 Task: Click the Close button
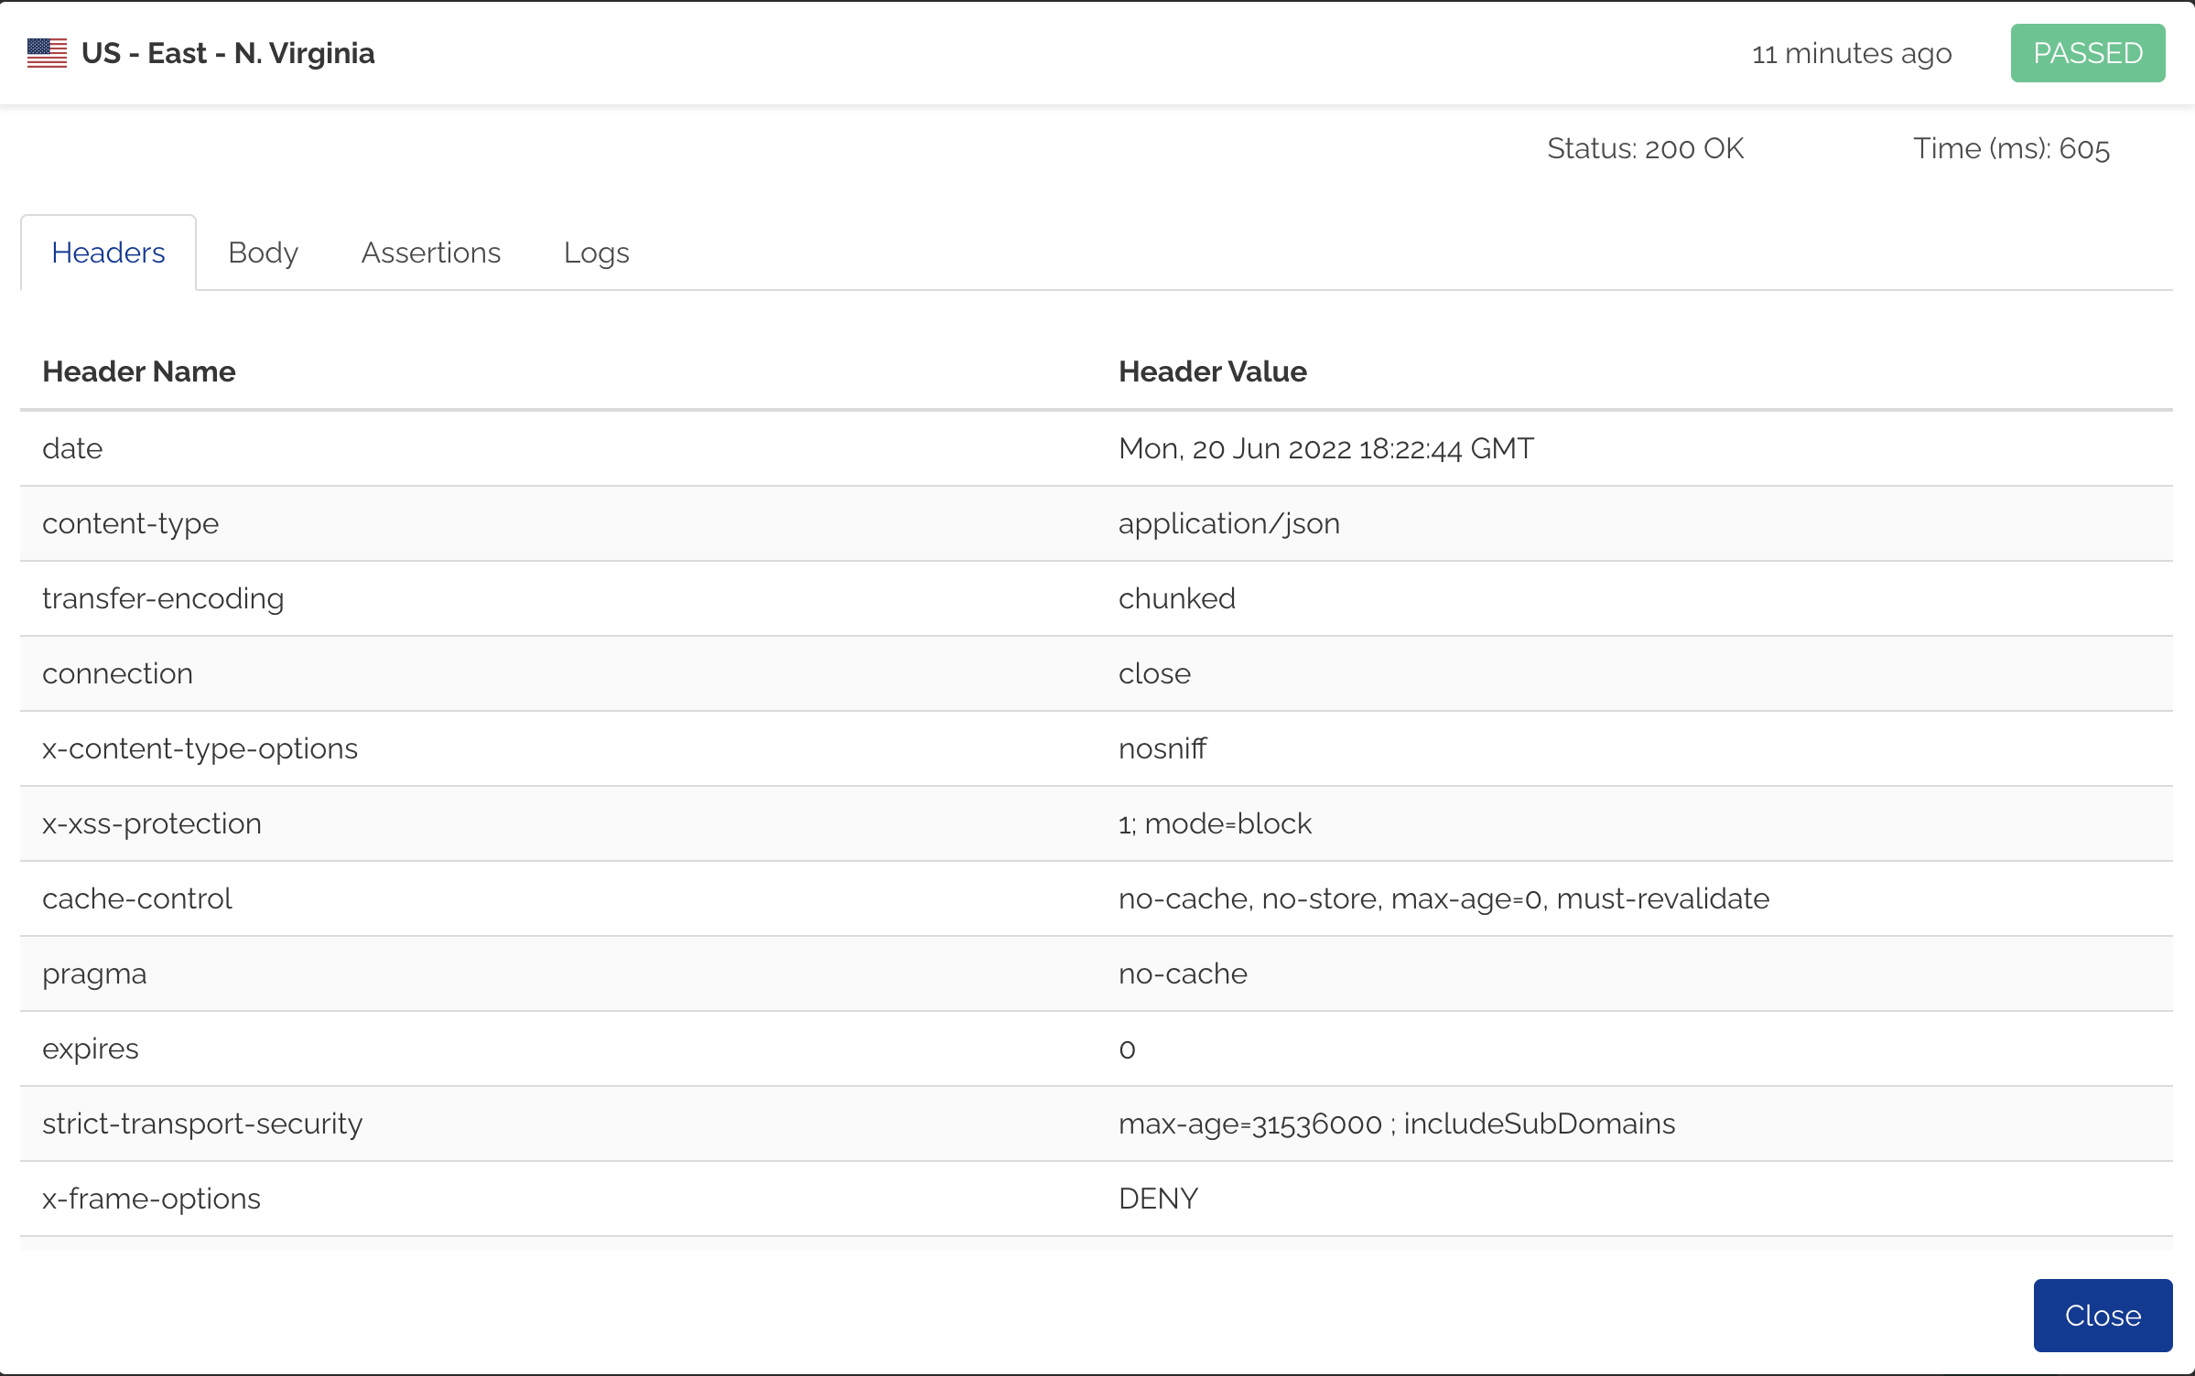(x=2102, y=1315)
